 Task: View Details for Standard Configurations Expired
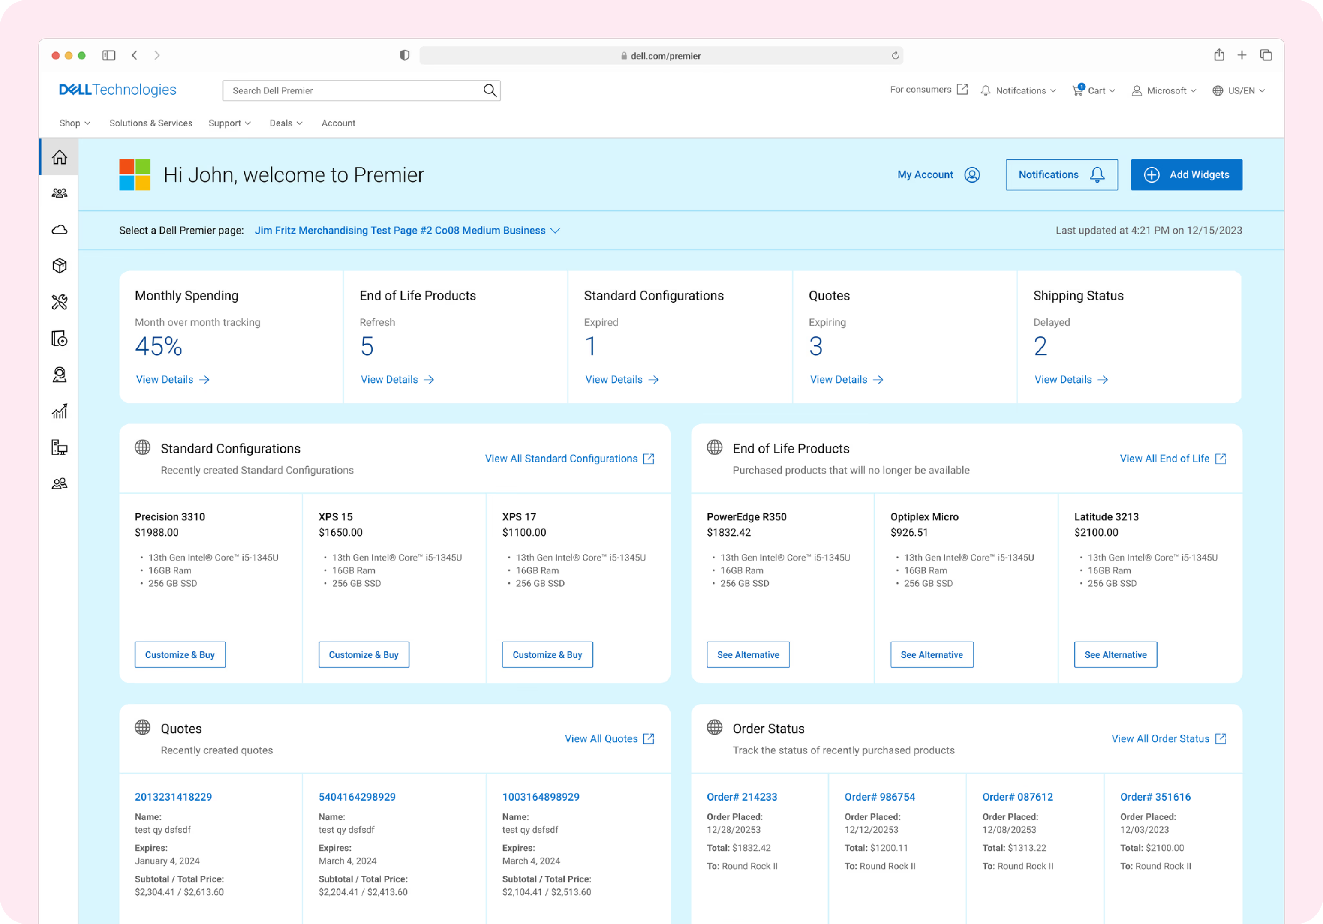622,380
